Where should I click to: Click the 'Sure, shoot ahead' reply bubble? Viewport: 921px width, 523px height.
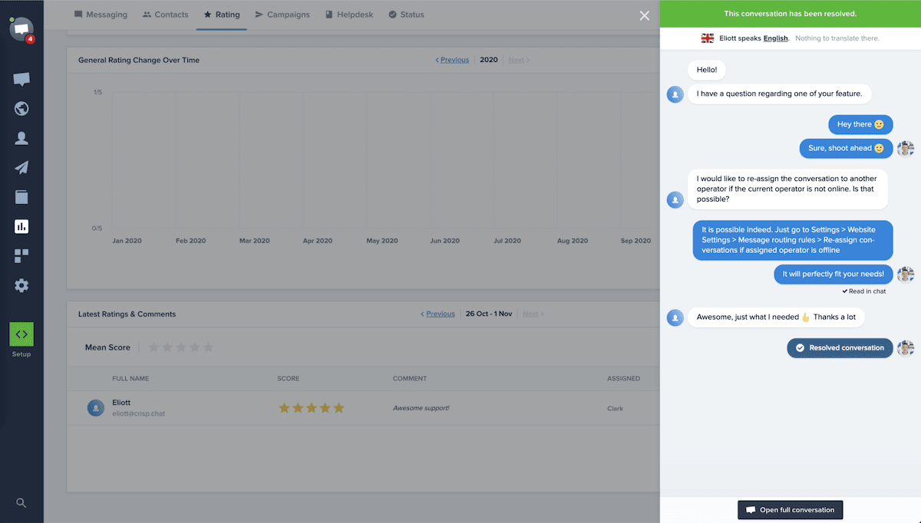846,148
